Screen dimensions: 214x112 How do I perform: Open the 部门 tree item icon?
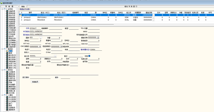pos(7,103)
